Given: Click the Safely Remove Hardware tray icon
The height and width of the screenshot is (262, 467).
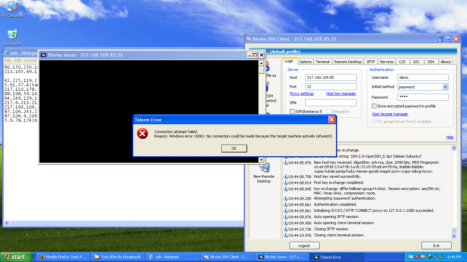Looking at the screenshot, I should point(441,257).
